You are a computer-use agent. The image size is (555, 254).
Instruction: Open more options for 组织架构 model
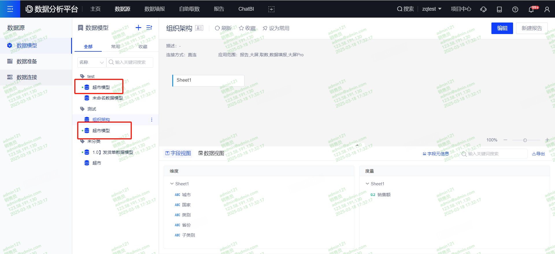pos(152,120)
